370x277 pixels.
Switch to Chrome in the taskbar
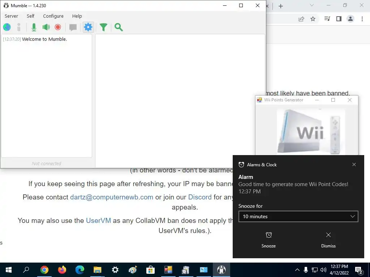click(44, 270)
